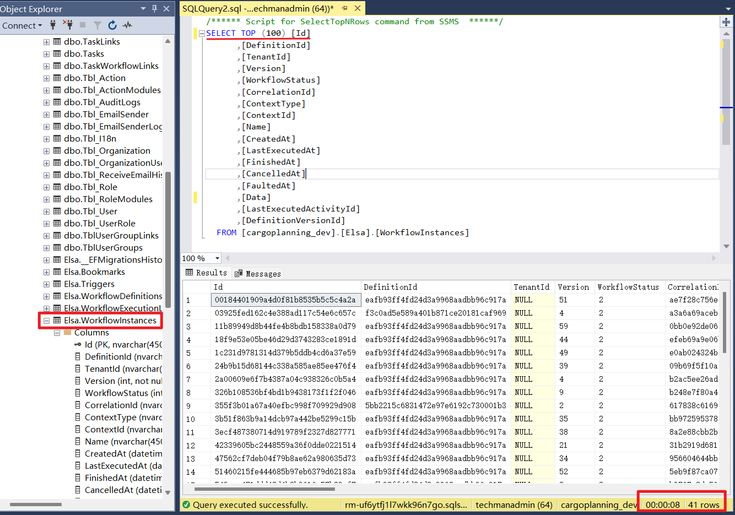This screenshot has height=515, width=735.
Task: Toggle auto-hide with the pin icon
Action: tap(154, 8)
